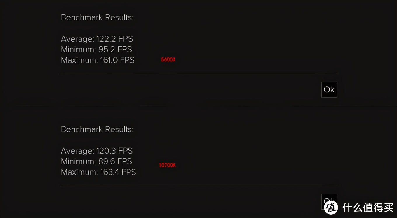
Task: Select the 95.2 FPS value
Action: tap(115, 50)
